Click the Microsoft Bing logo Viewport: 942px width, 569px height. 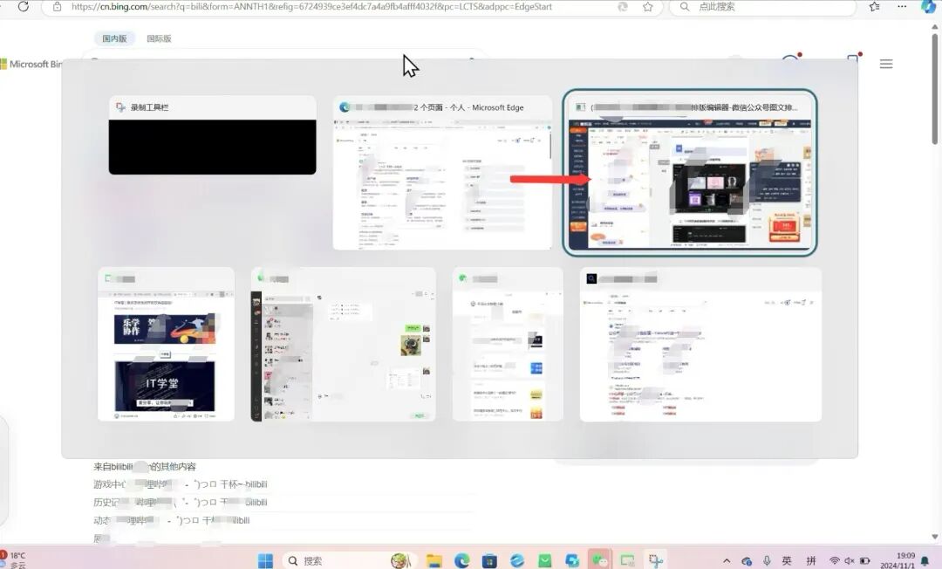(x=31, y=65)
